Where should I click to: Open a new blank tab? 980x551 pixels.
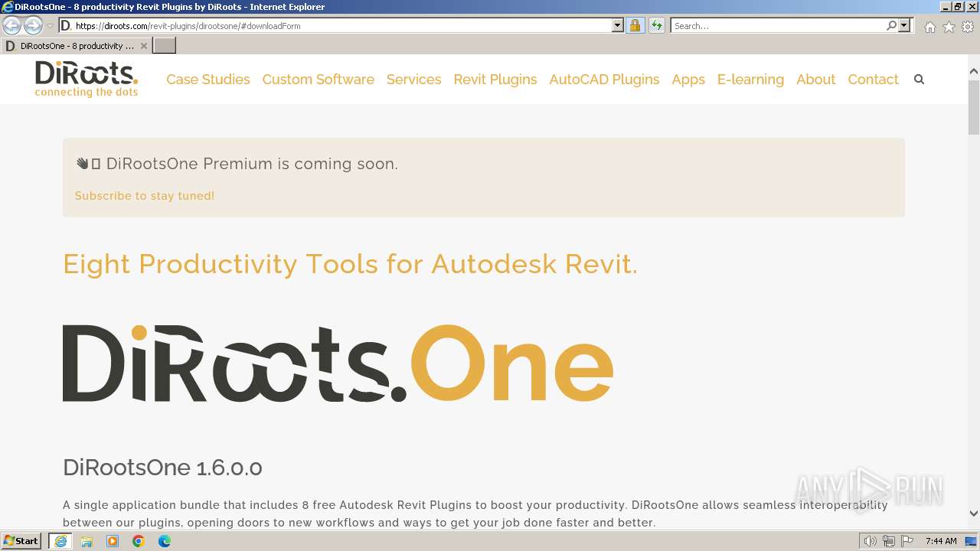point(165,46)
